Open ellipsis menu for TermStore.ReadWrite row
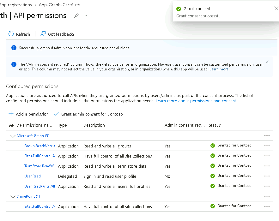 (267, 166)
